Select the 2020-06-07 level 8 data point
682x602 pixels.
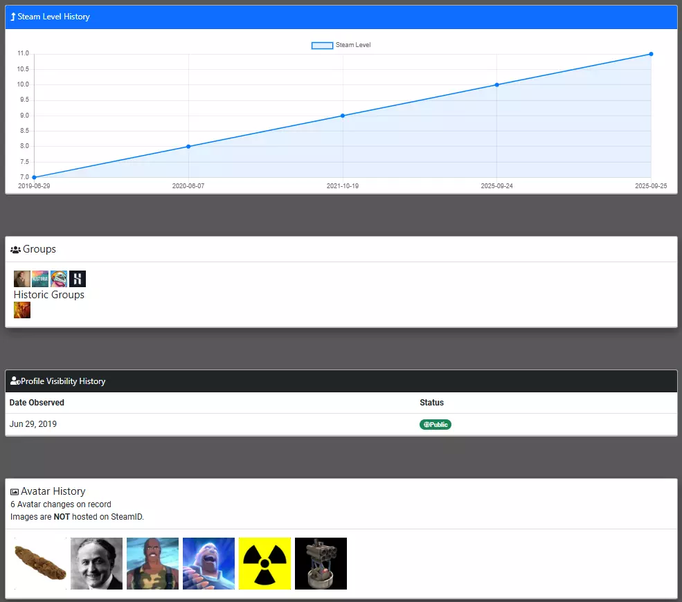(x=188, y=147)
